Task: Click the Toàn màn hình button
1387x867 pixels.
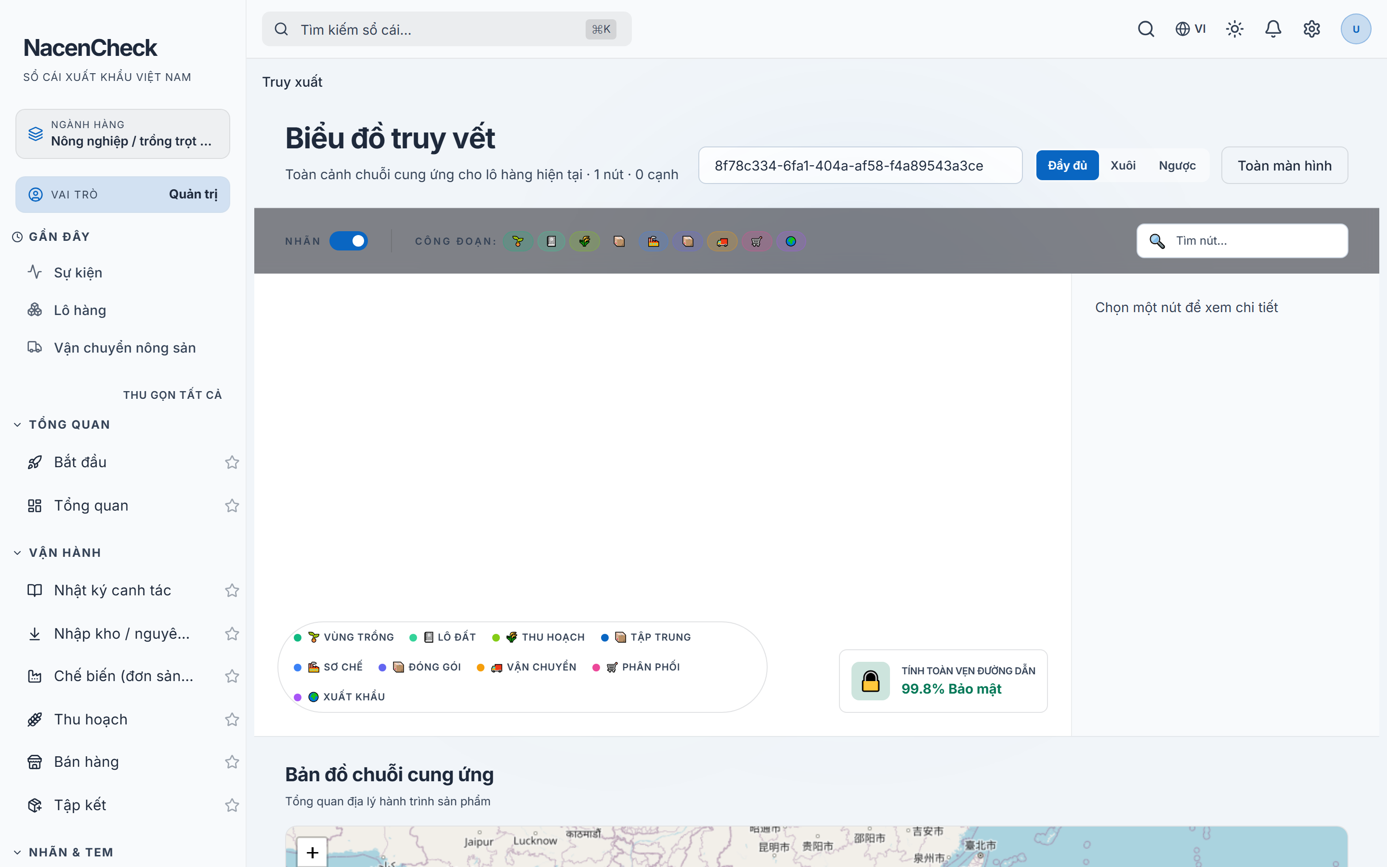Action: point(1284,165)
